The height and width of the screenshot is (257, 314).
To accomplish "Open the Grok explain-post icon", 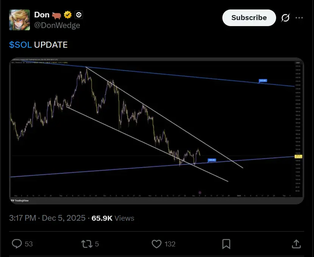I will pyautogui.click(x=286, y=18).
